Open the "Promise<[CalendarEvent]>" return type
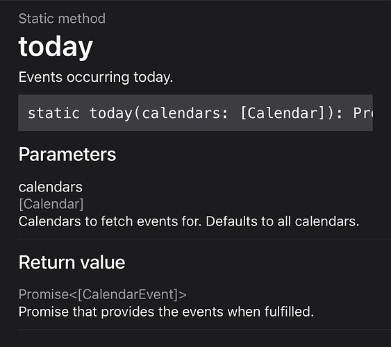This screenshot has height=347, width=391. 103,294
